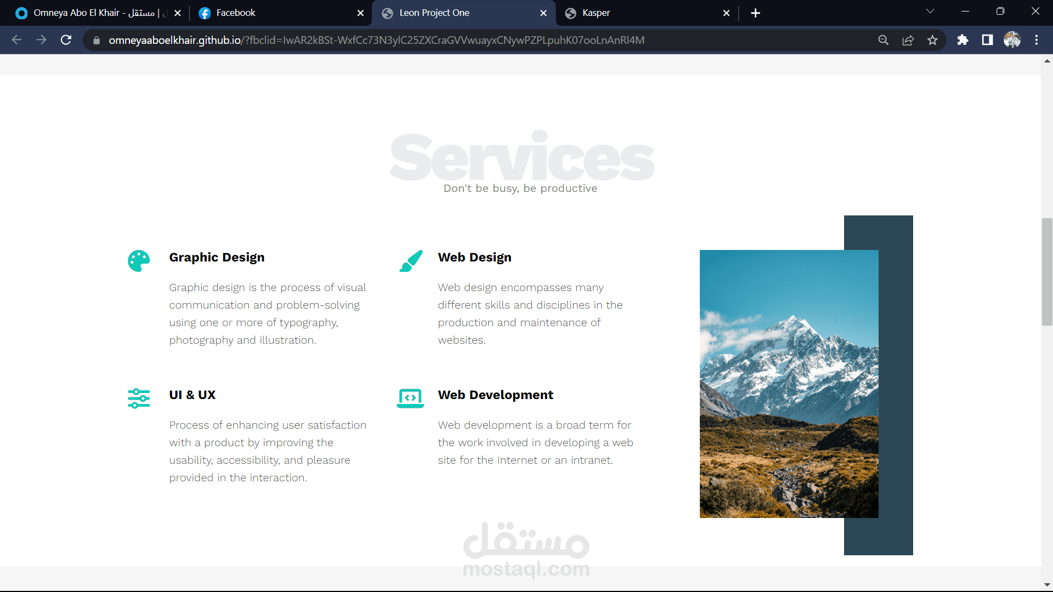Click the mountain landscape image

[x=789, y=384]
